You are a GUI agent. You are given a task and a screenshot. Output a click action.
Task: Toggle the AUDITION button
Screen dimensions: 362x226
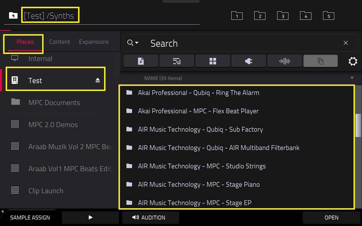point(150,218)
